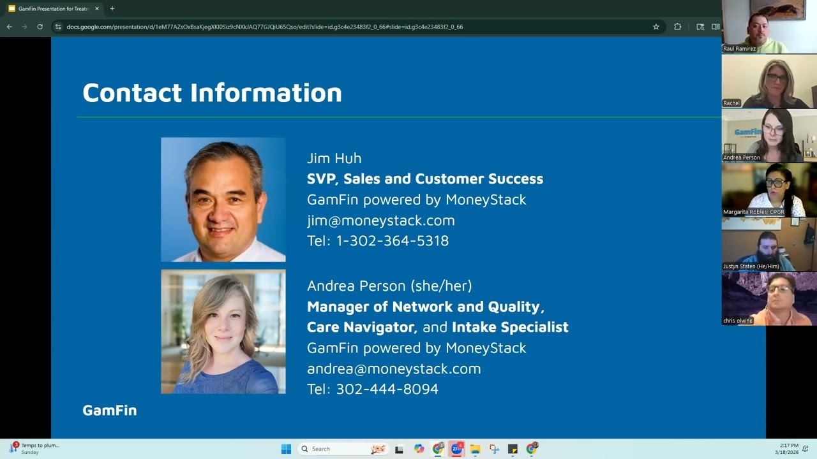This screenshot has width=817, height=459.
Task: Click Andrea Person's headshot on the slide
Action: coord(223,331)
